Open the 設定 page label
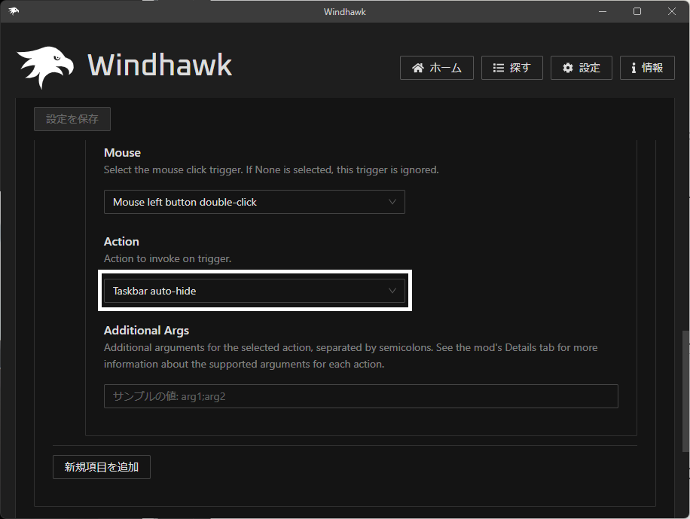Viewport: 690px width, 519px height. [x=589, y=68]
